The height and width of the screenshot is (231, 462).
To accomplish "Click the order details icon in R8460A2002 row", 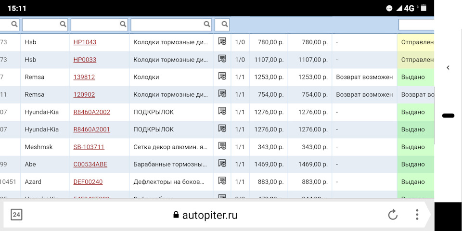I will click(222, 112).
